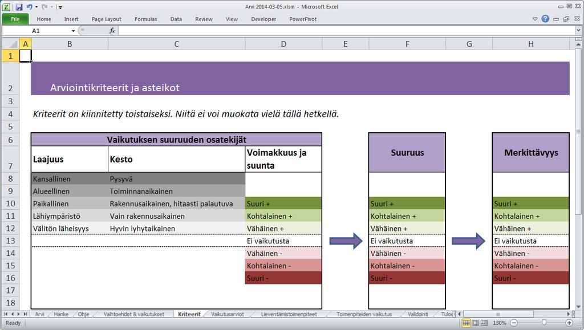Click the zoom in plus button
This screenshot has width=584, height=330.
(x=569, y=323)
